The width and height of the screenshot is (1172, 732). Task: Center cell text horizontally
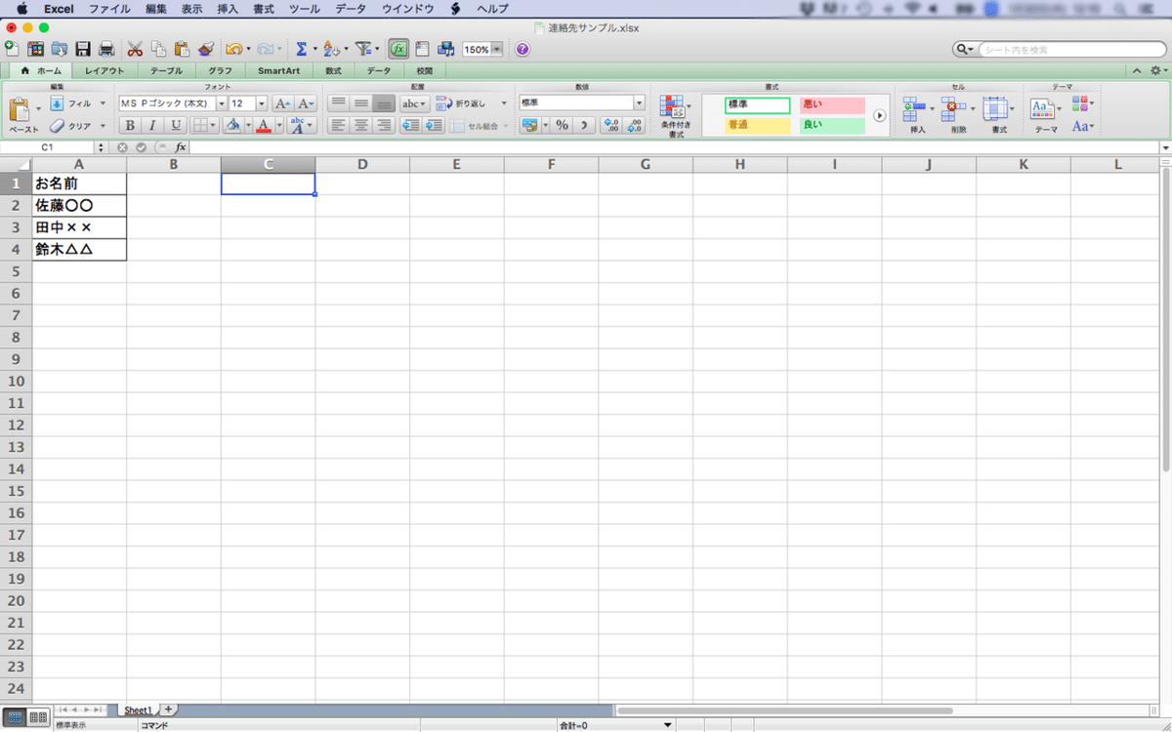(360, 125)
